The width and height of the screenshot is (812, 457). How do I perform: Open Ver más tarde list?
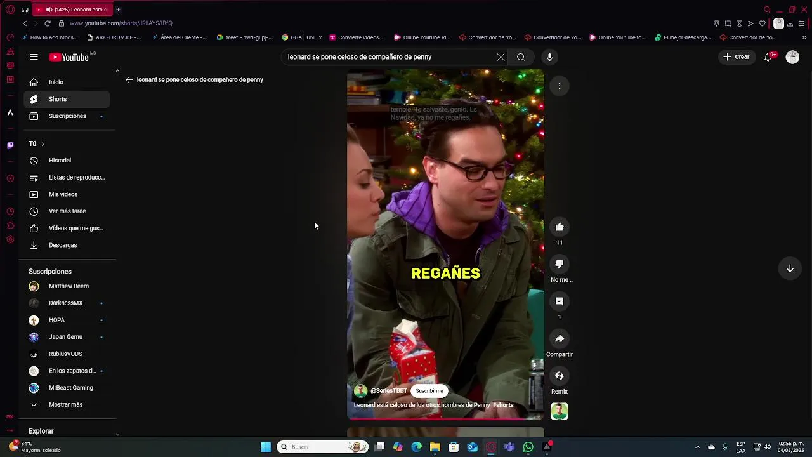[x=67, y=211]
